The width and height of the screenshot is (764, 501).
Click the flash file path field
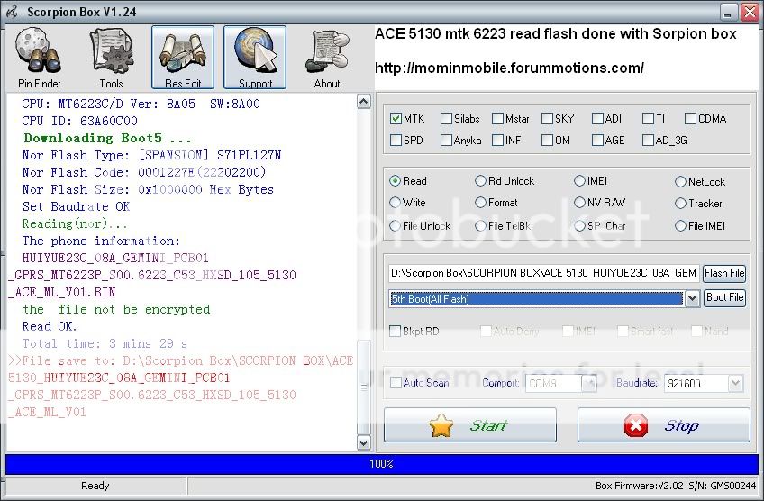(x=544, y=273)
